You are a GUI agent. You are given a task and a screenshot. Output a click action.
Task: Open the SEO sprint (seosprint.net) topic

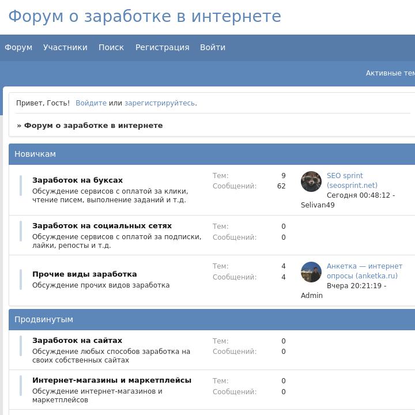point(352,180)
